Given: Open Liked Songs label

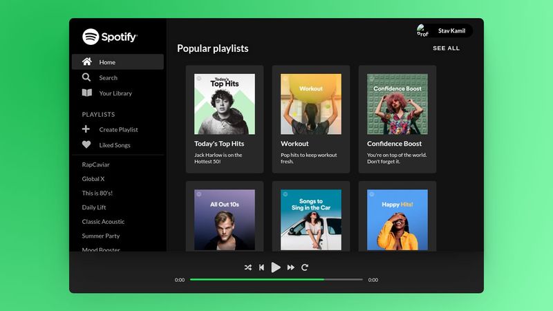Looking at the screenshot, I should pyautogui.click(x=115, y=145).
